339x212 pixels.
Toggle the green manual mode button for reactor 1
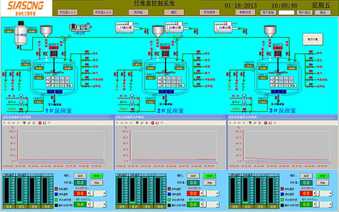97,176
